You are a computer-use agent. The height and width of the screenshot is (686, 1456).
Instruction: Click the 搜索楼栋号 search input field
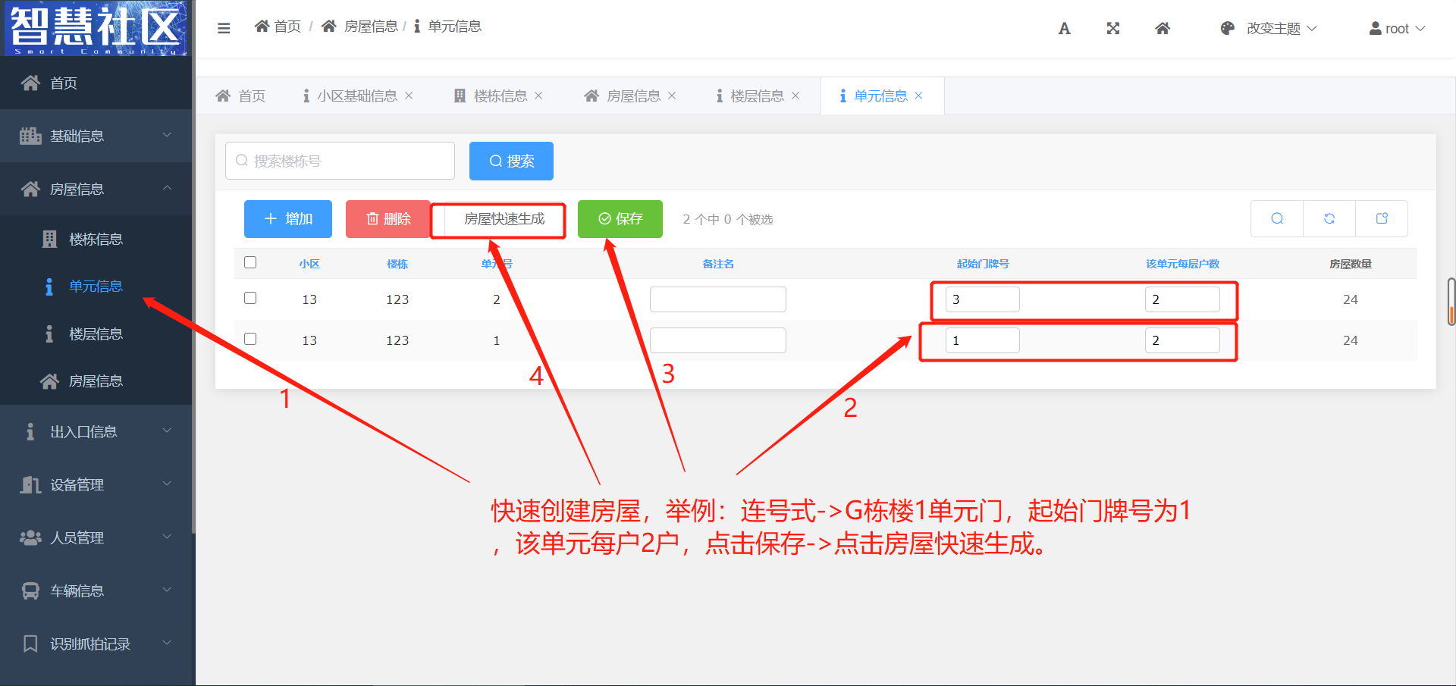340,161
